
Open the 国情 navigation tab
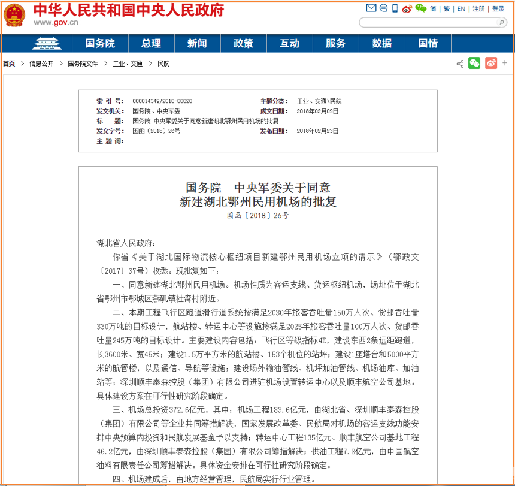[x=428, y=43]
